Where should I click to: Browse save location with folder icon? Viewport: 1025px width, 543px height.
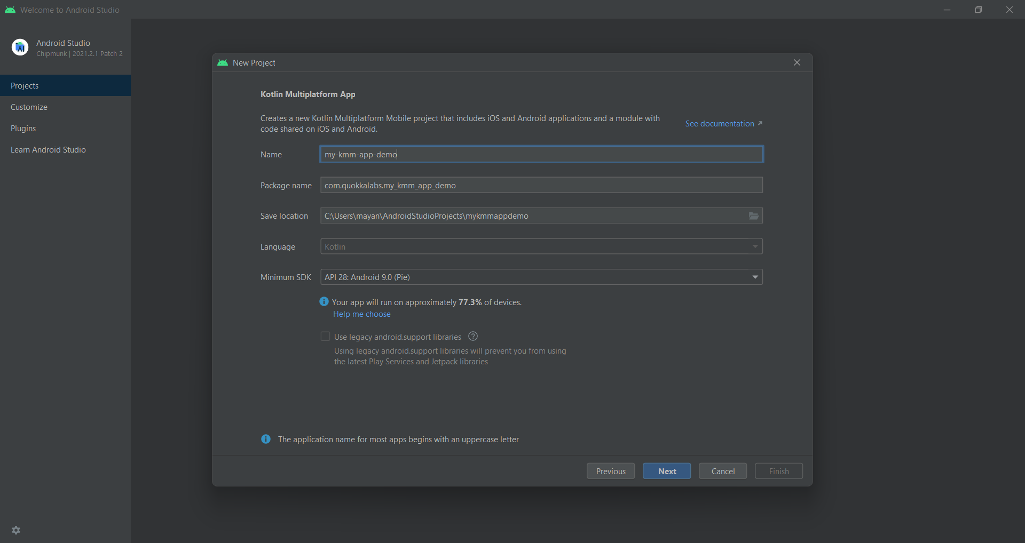click(x=754, y=216)
